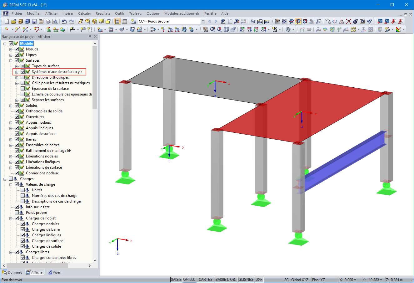Show view in Z direction
414x283 pixels.
(x=256, y=29)
